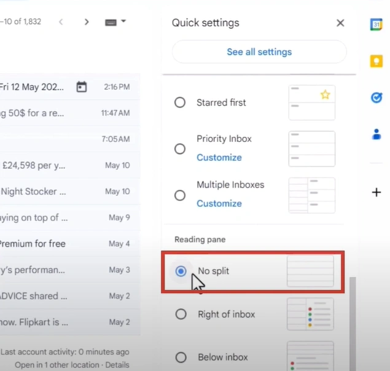This screenshot has width=390, height=371.
Task: Open the Flipkart is email
Action: pos(70,322)
